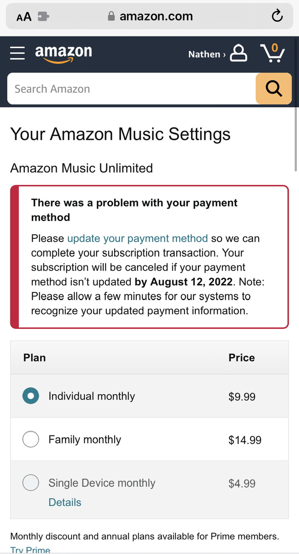
Task: Open the shopping cart
Action: coord(273,53)
